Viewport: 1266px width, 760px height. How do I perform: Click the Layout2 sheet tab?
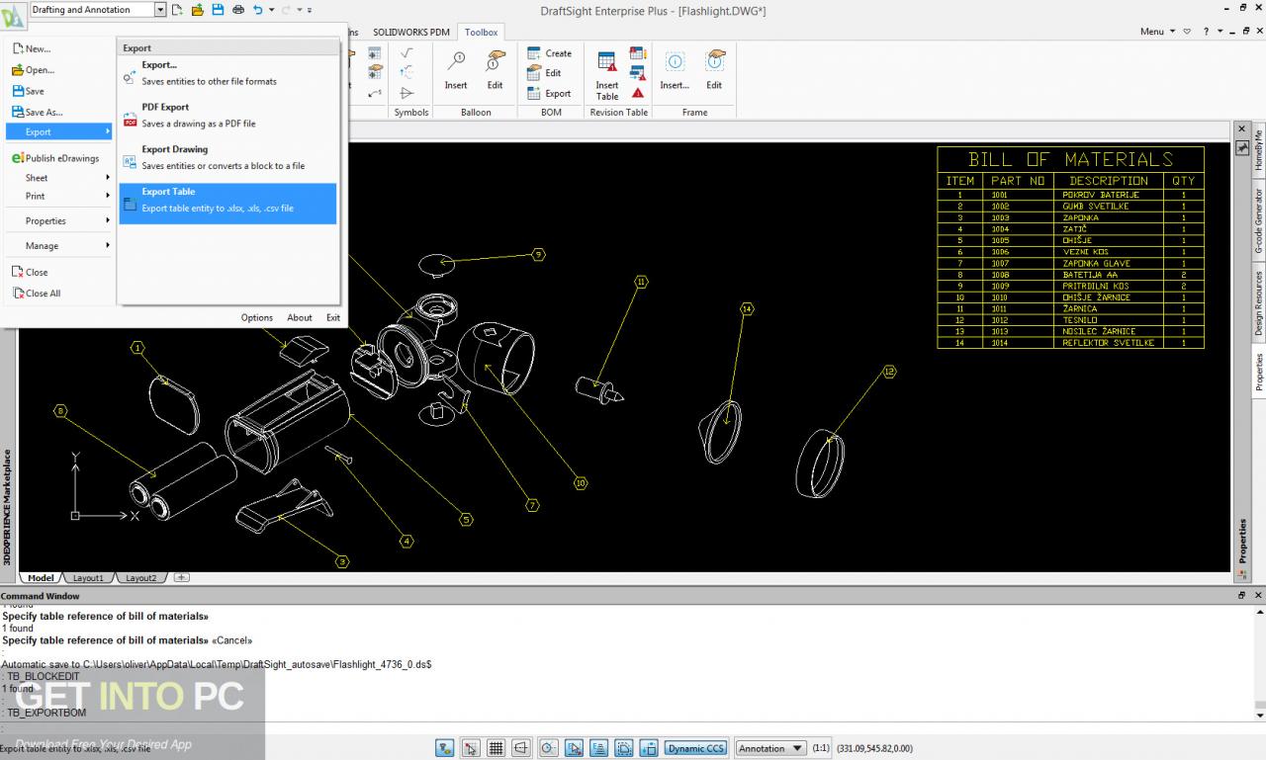tap(140, 578)
